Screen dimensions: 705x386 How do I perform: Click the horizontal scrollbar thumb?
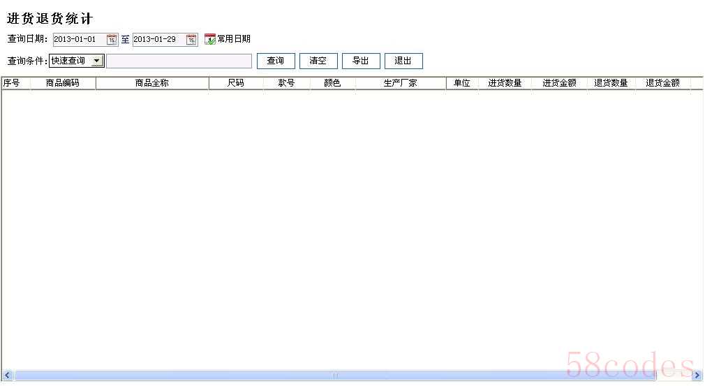coord(335,376)
